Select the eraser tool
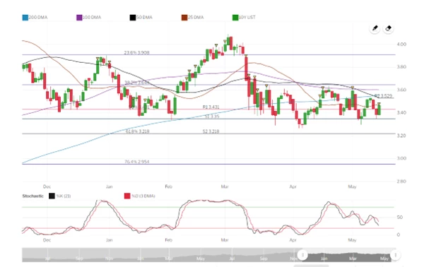The width and height of the screenshot is (441, 267). pyautogui.click(x=388, y=28)
